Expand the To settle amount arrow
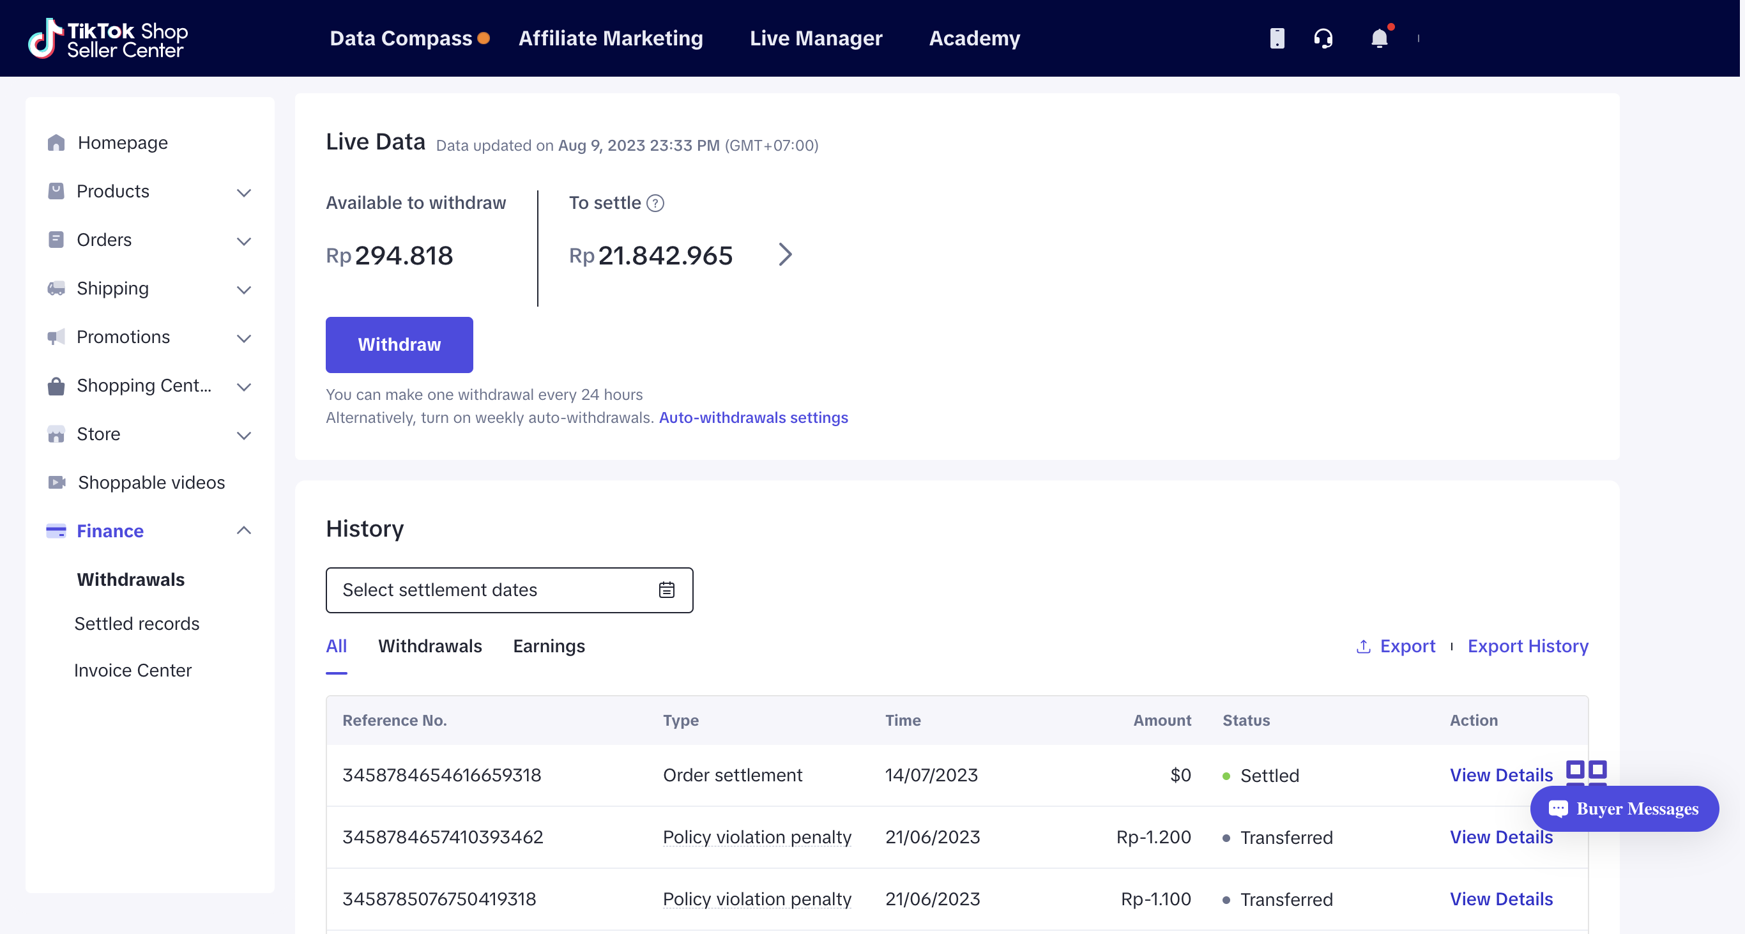1745x934 pixels. click(784, 255)
